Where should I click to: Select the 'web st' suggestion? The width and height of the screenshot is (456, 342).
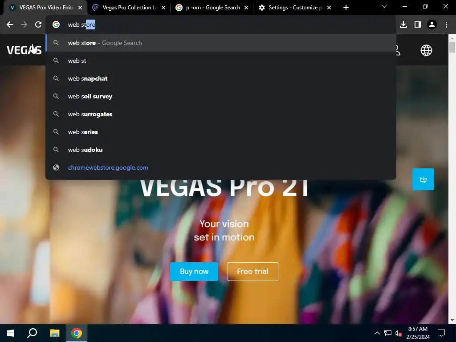(x=221, y=61)
